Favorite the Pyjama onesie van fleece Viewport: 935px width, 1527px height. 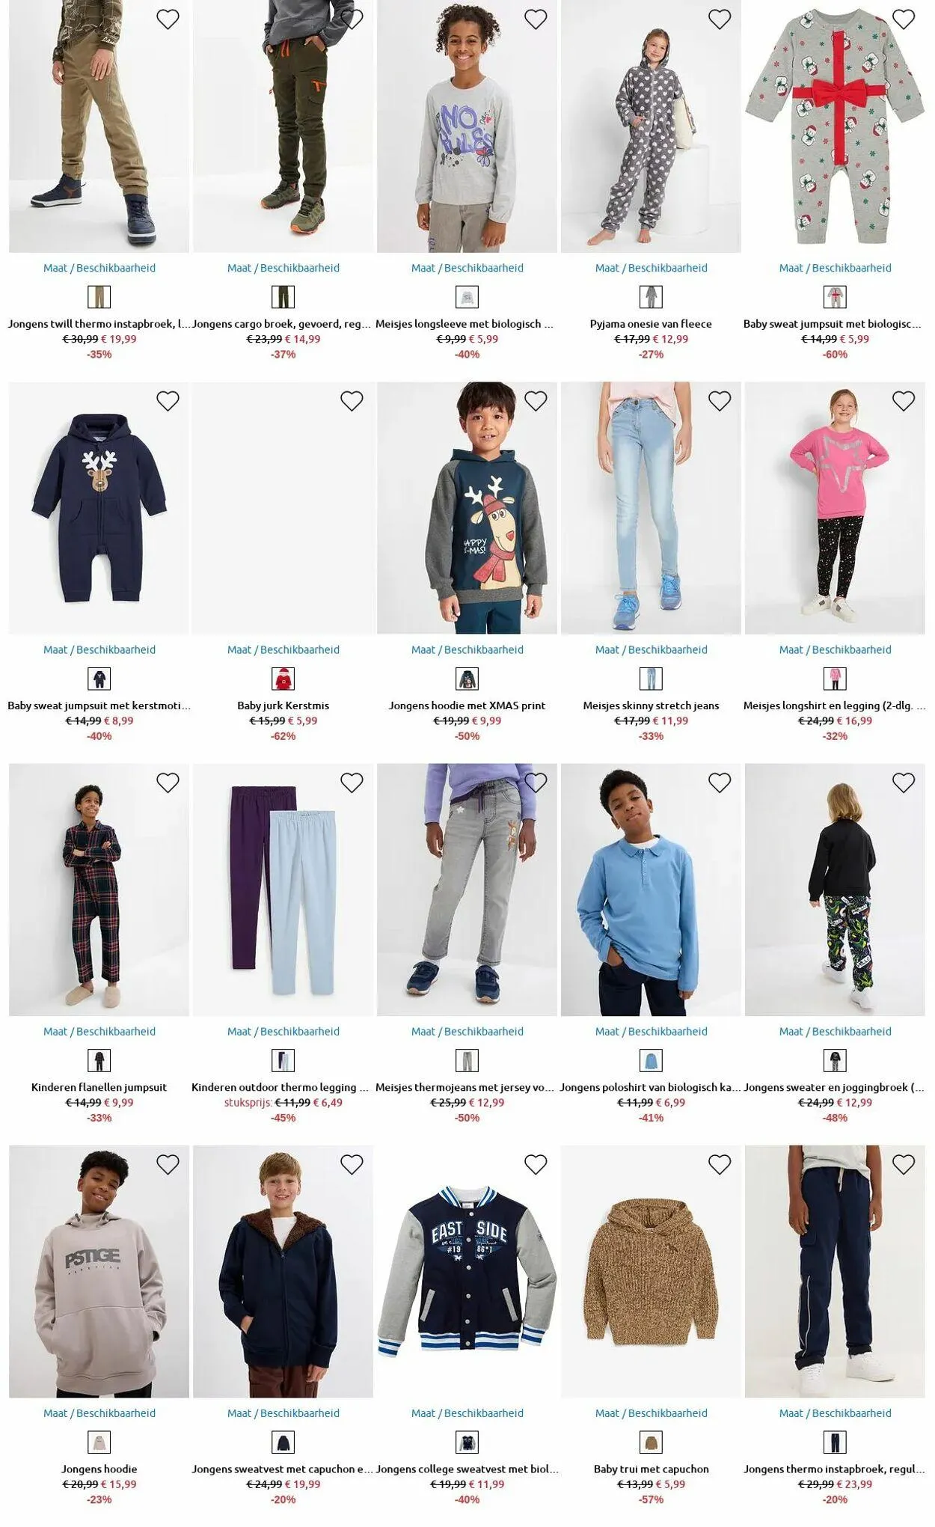[719, 19]
